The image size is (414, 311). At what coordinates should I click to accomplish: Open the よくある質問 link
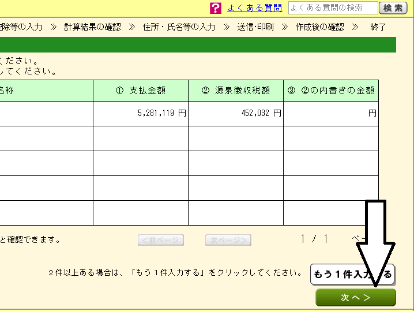254,8
